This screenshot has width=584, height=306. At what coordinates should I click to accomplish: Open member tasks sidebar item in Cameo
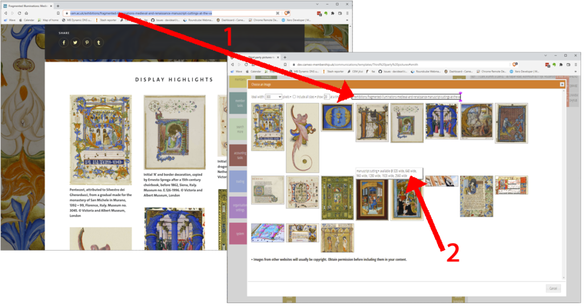(238, 103)
